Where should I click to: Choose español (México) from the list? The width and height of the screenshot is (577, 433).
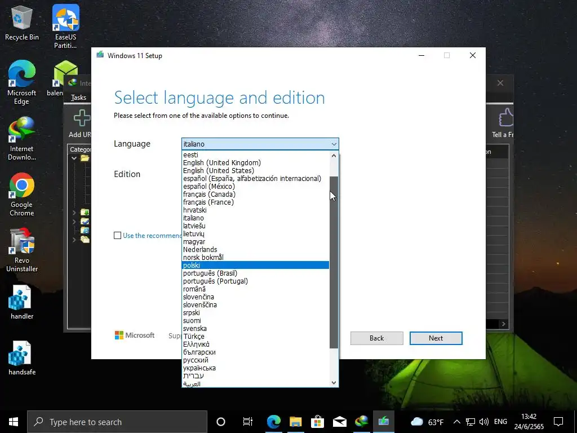click(256, 186)
